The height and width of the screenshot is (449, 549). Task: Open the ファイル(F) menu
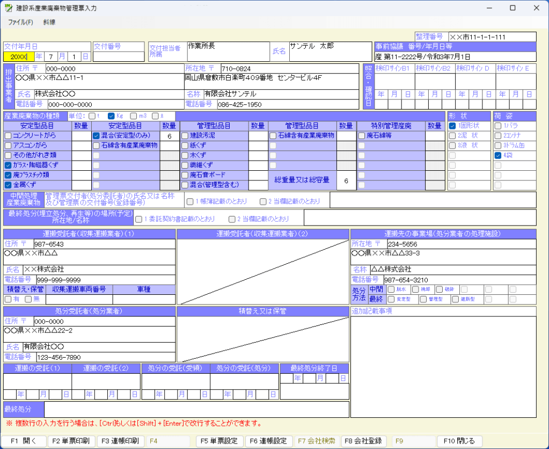(x=20, y=22)
